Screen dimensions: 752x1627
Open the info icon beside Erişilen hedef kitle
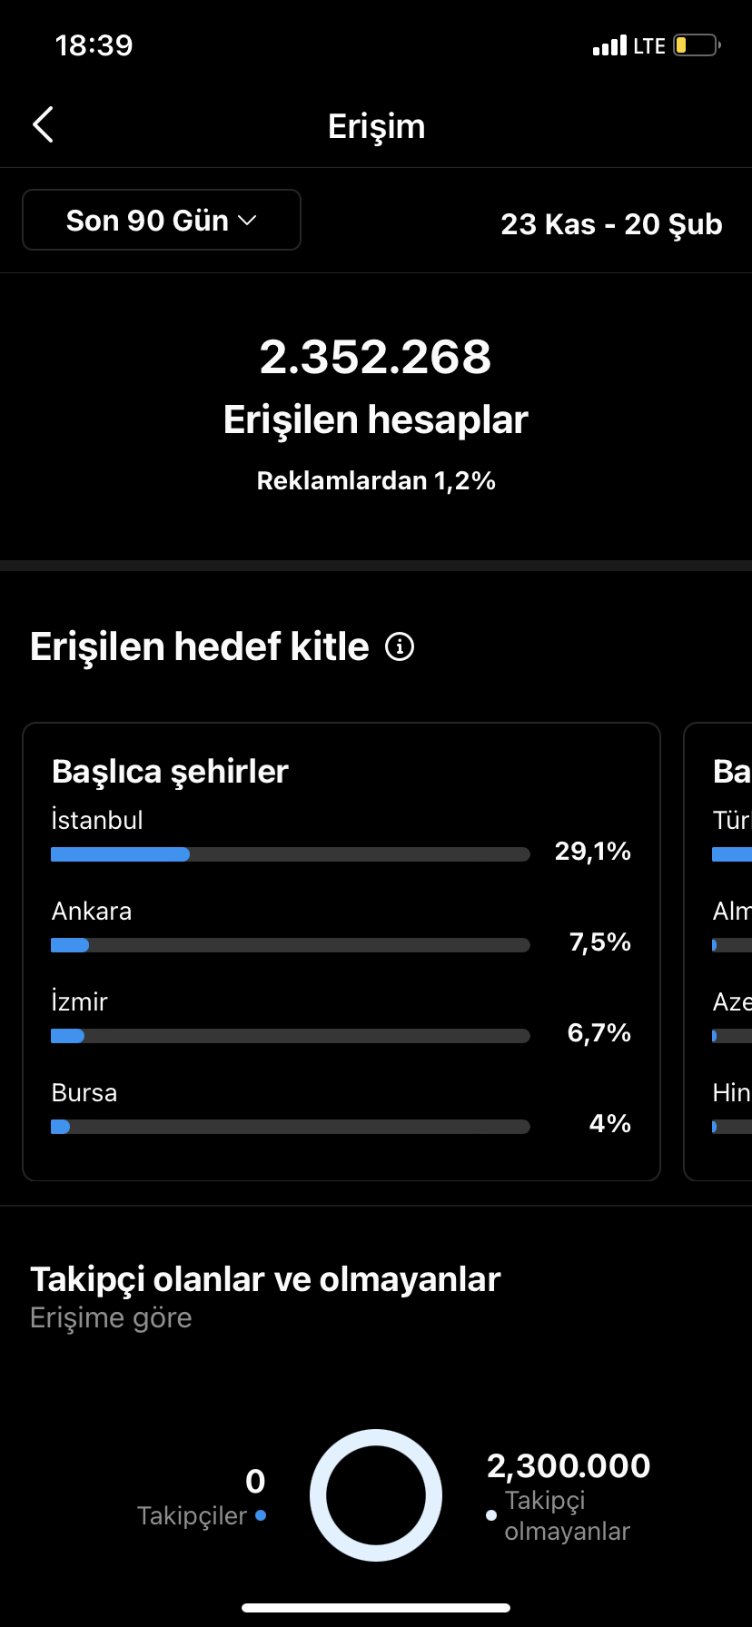point(400,646)
